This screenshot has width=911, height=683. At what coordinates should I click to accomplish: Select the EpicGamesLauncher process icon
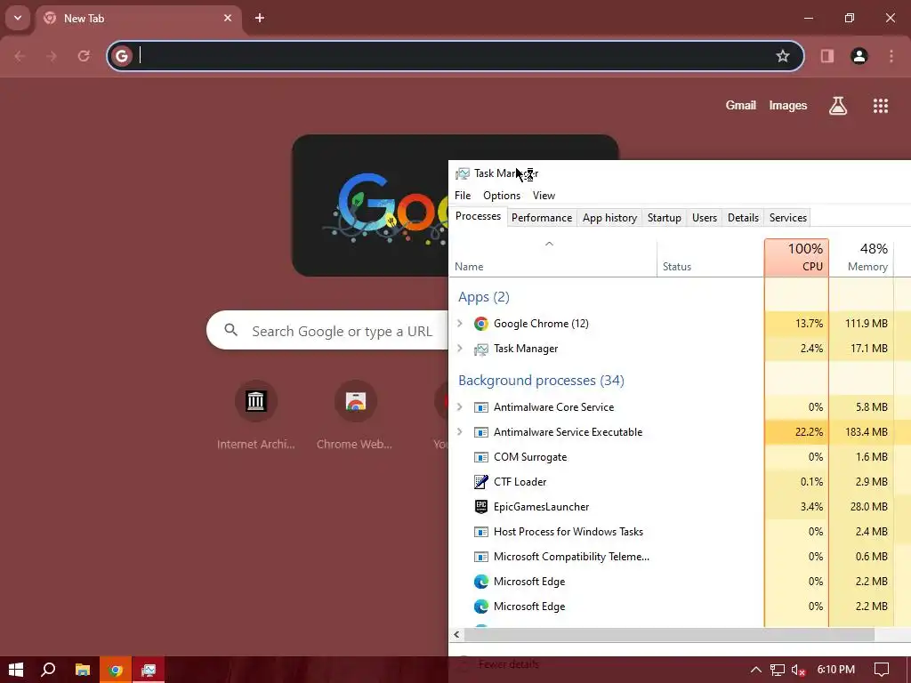(x=481, y=506)
